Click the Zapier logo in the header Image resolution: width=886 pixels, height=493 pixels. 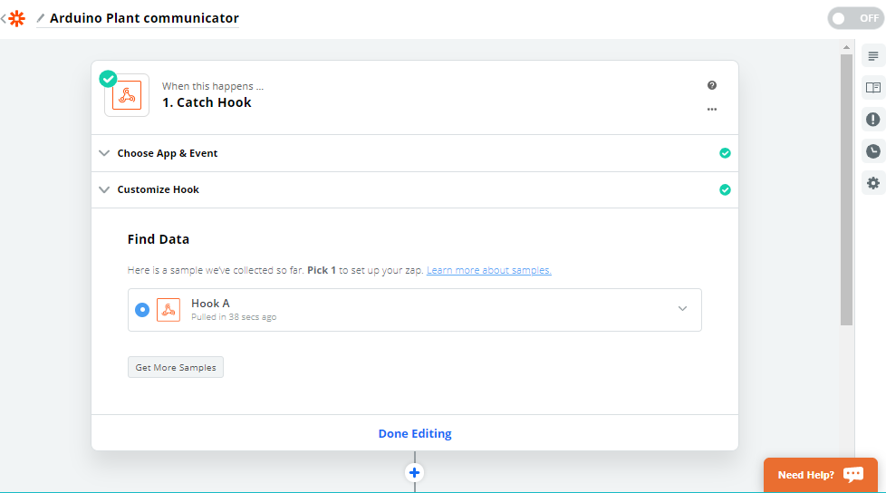(16, 18)
